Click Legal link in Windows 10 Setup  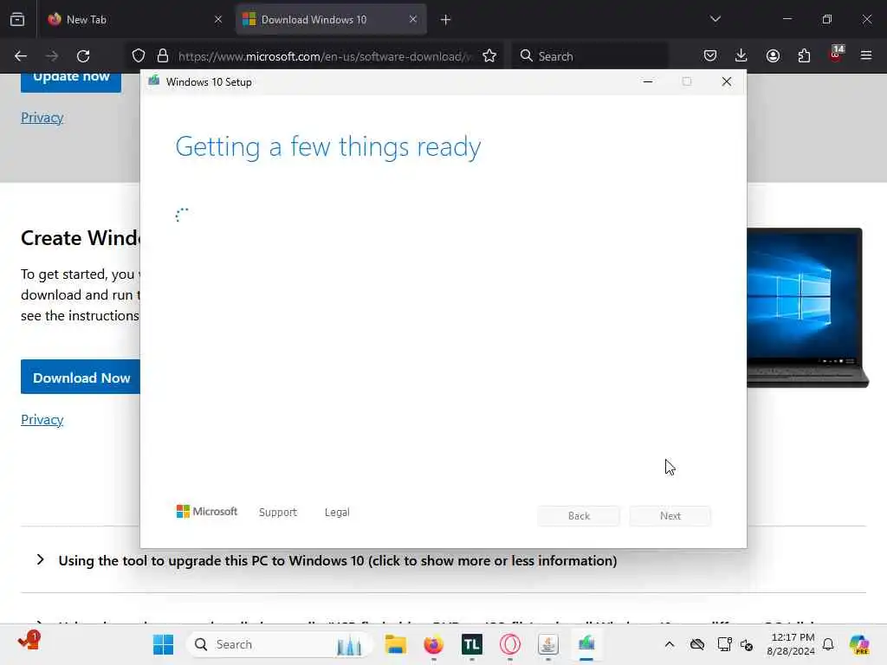coord(337,513)
